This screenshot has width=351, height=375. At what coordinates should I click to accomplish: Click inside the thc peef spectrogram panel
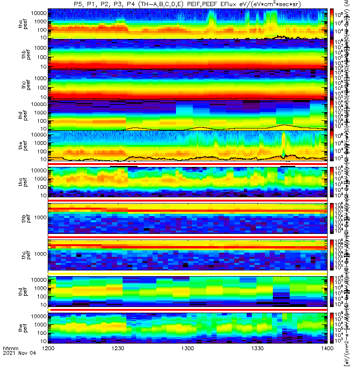(x=188, y=85)
